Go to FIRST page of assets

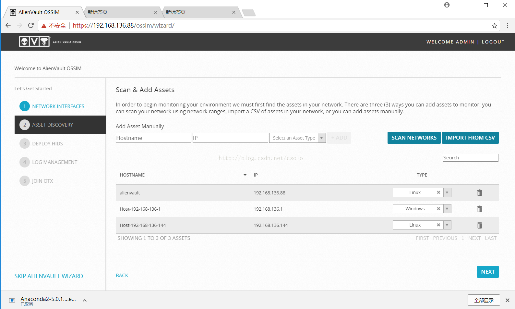tap(422, 238)
